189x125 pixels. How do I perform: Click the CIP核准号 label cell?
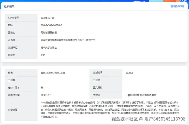pos(21,18)
